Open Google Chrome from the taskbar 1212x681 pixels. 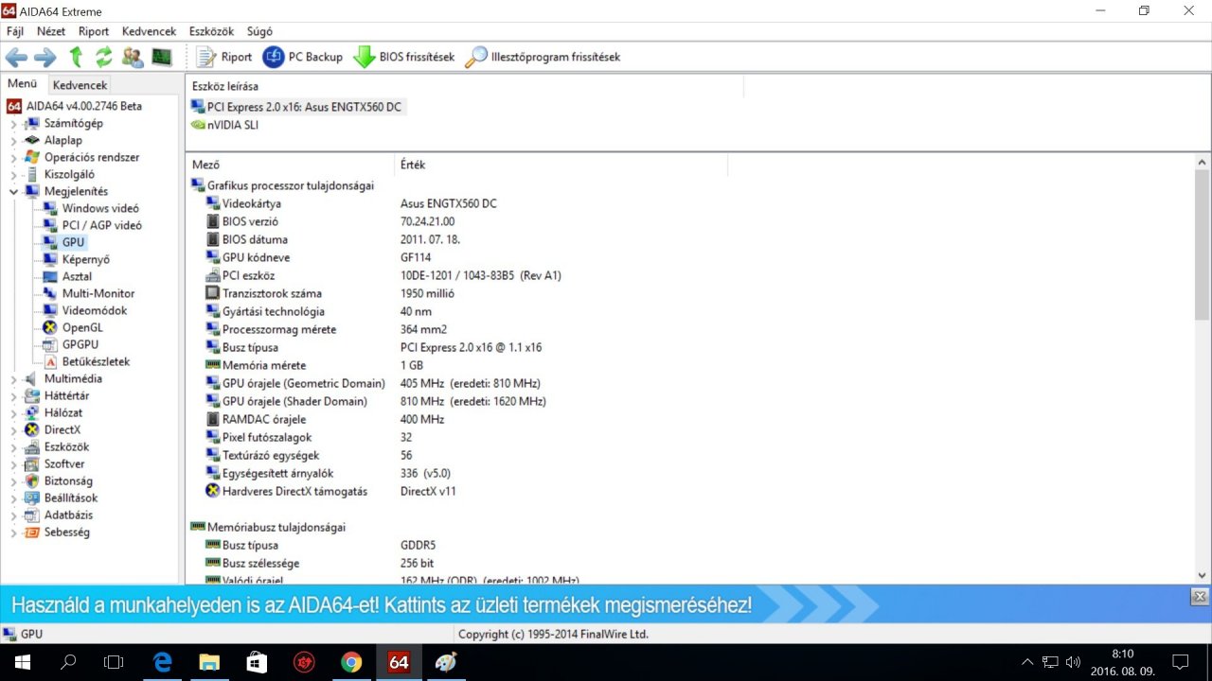click(x=351, y=662)
